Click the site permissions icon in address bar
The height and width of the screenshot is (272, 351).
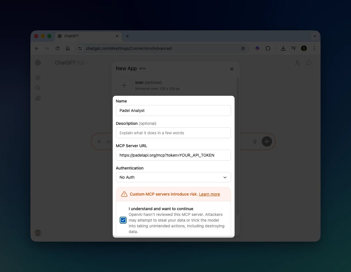coord(80,48)
